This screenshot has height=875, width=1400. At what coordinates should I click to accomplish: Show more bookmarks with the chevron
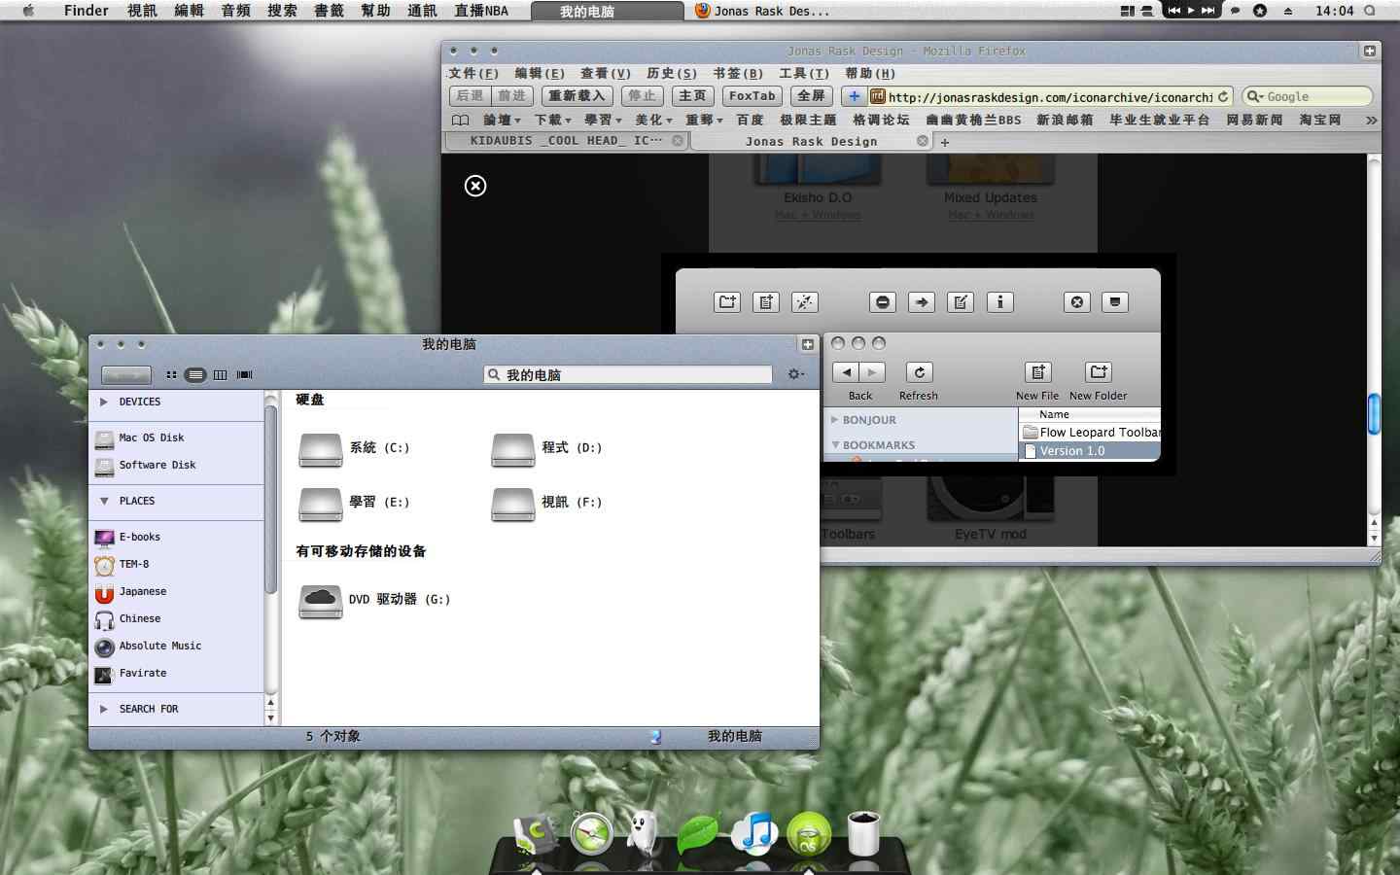pos(1371,120)
